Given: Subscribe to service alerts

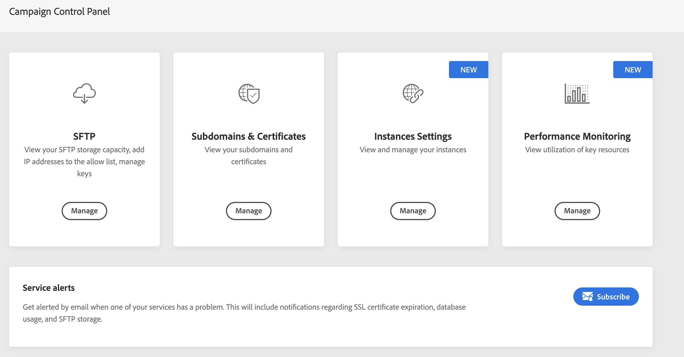Looking at the screenshot, I should (x=606, y=297).
